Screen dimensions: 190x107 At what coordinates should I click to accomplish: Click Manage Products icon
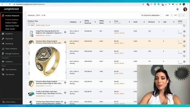coord(3,53)
